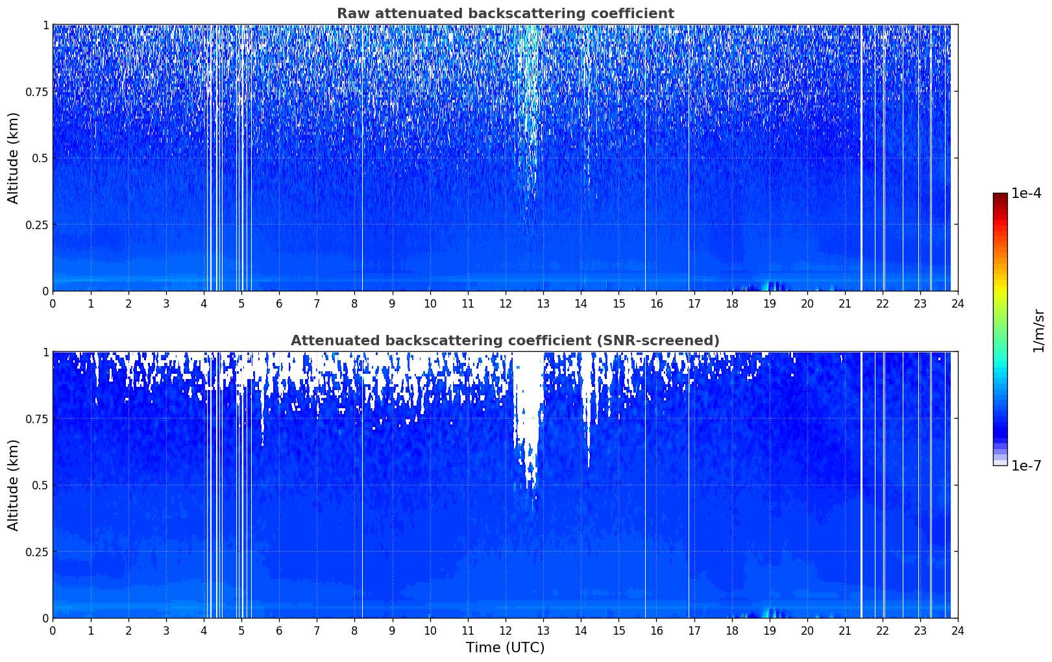1052x662 pixels.
Task: Click the '13' hour tick under the SNR-screened plot
Action: point(543,631)
